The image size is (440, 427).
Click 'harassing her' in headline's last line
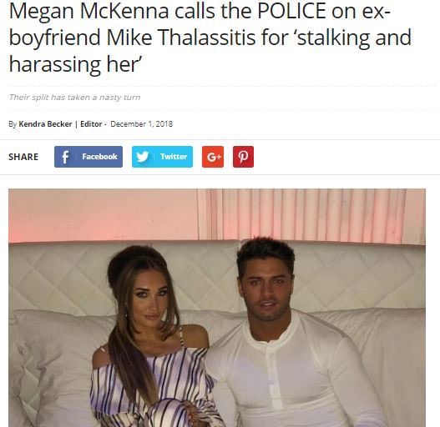tap(74, 64)
